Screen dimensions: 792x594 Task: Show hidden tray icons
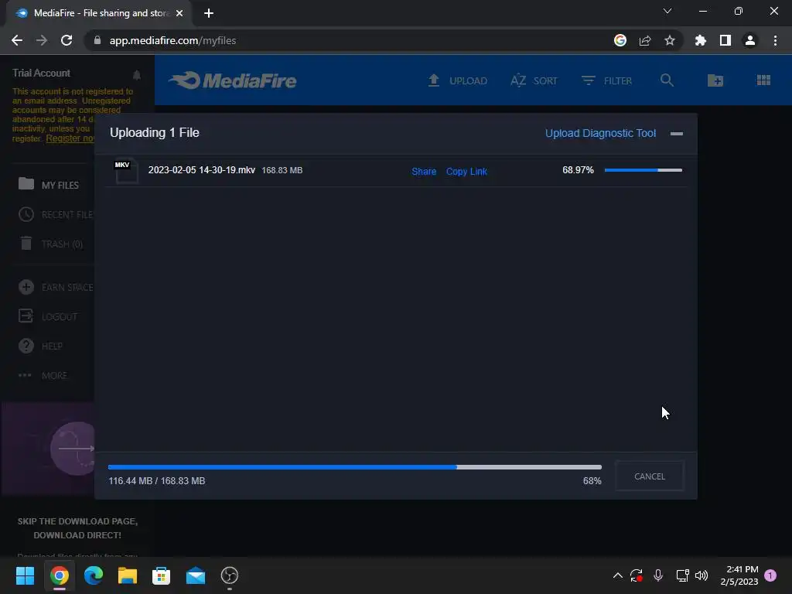617,575
